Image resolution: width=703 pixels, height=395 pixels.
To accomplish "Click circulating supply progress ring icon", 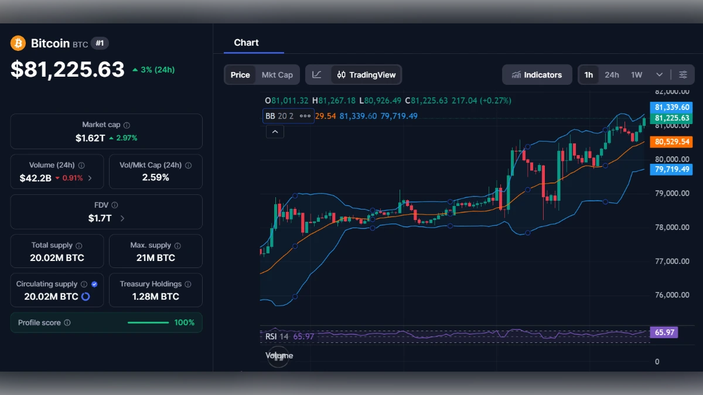I will coord(85,297).
